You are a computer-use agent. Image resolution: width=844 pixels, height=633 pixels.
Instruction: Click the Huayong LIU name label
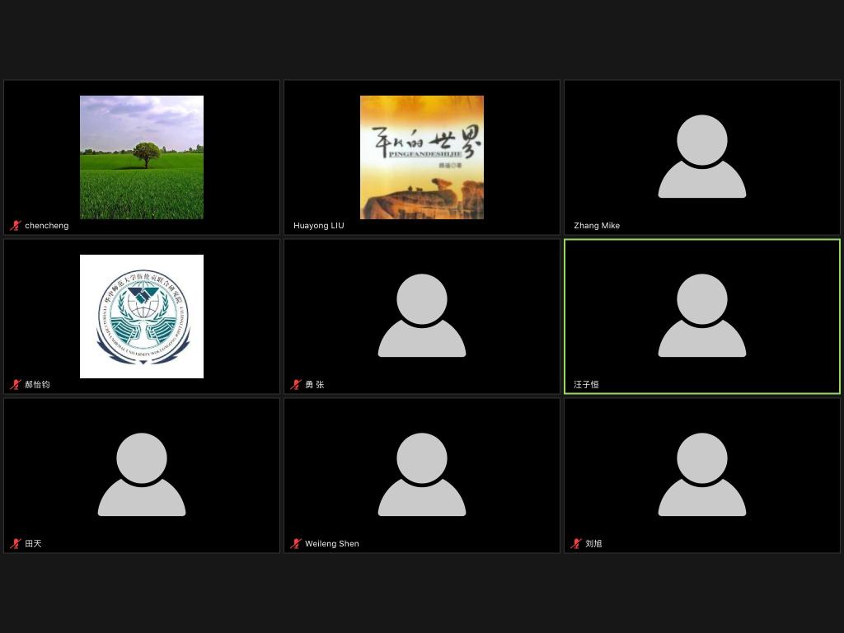click(x=319, y=226)
